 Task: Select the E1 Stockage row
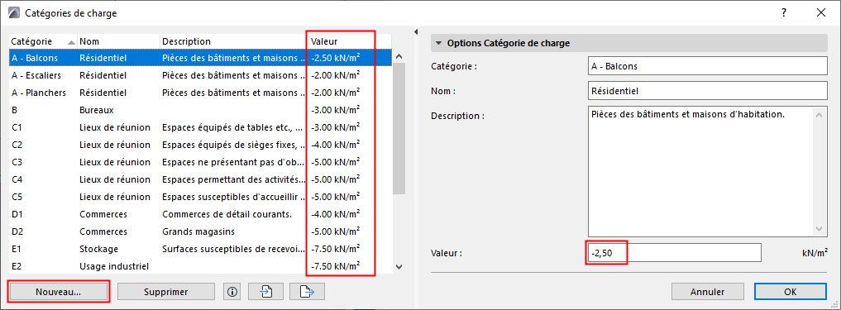pos(201,249)
